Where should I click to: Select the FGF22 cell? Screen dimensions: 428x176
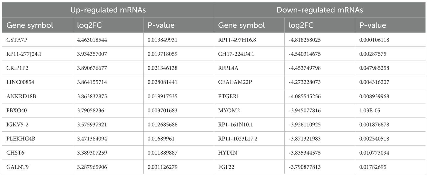[x=249, y=167]
